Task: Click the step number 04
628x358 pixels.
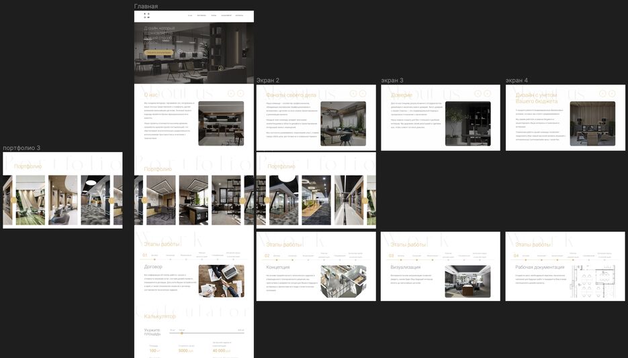Action: click(x=517, y=255)
